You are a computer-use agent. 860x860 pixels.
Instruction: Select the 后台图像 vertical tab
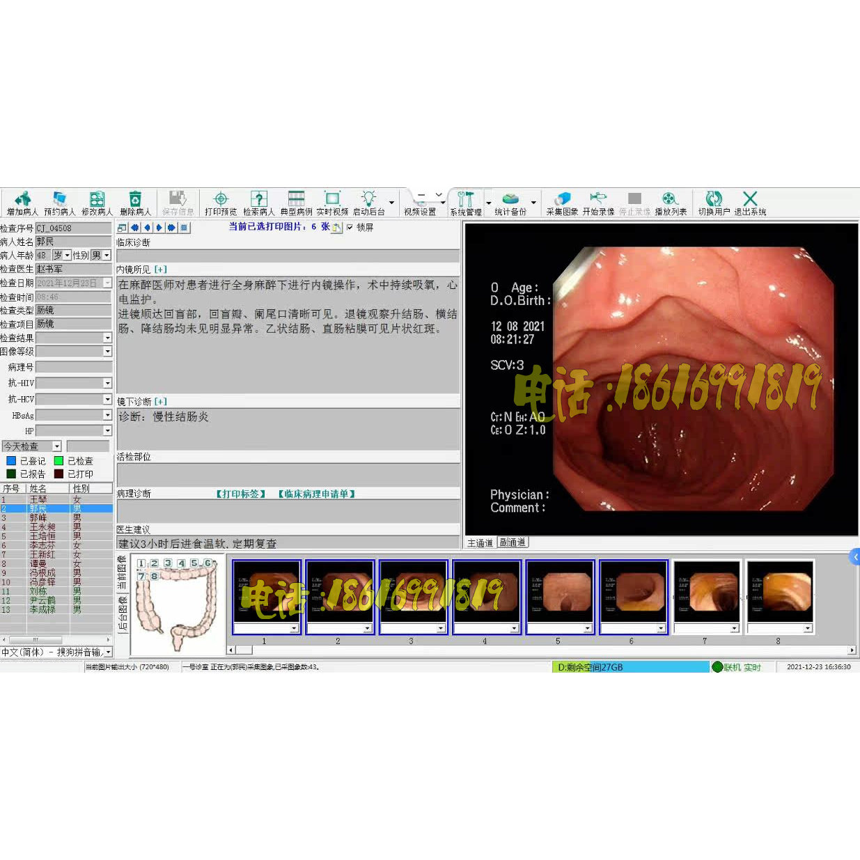pyautogui.click(x=123, y=613)
